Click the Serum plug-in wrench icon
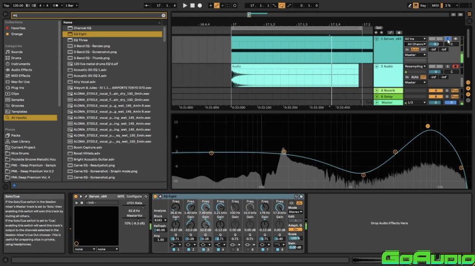475x266 pixels. (x=85, y=196)
